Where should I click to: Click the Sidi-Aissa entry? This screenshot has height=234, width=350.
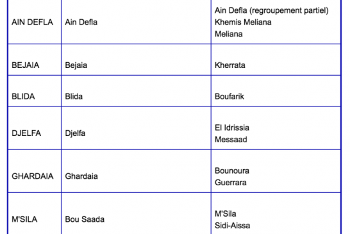pyautogui.click(x=232, y=226)
